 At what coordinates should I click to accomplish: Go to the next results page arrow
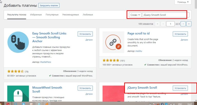pyautogui.click(x=183, y=24)
